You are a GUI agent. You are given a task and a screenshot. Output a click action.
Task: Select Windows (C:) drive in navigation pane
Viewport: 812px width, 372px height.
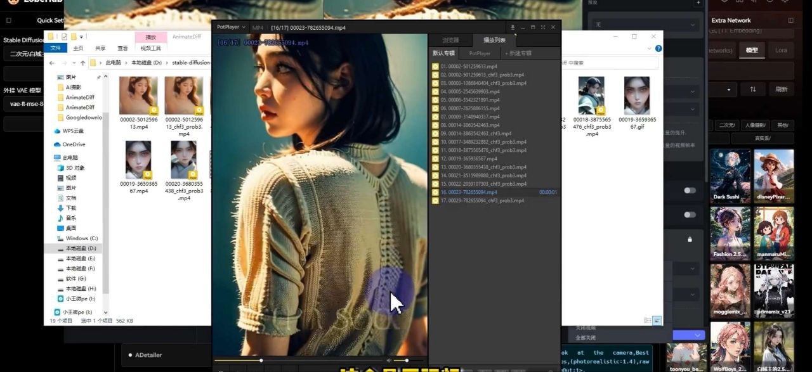(77, 238)
